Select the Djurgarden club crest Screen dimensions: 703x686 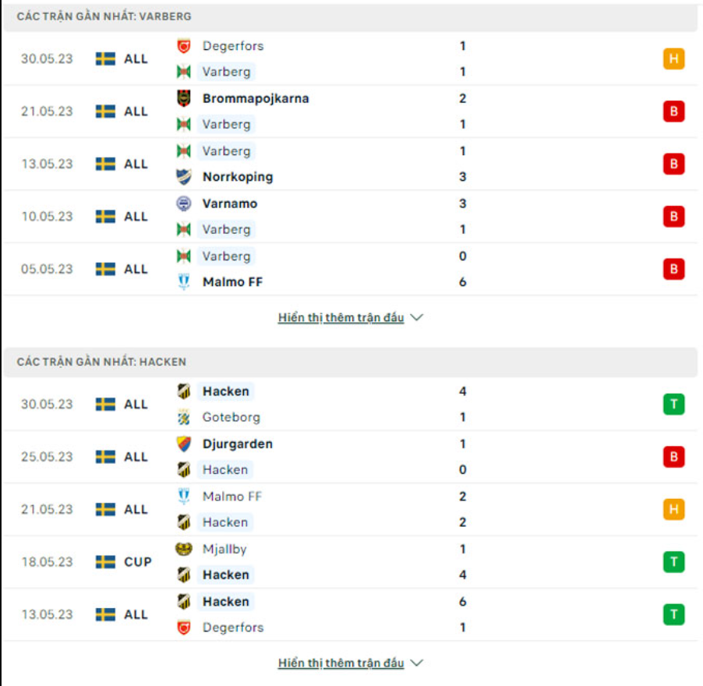182,444
